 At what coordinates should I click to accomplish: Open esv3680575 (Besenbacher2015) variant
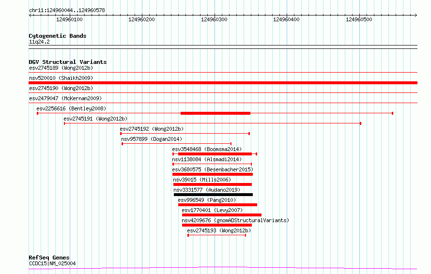coord(213,169)
